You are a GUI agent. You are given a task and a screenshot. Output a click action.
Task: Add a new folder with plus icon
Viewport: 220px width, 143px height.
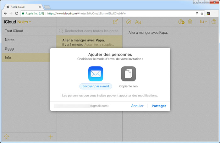tap(51, 137)
